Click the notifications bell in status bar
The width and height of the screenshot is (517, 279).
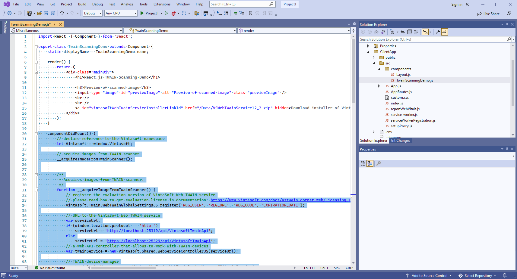pyautogui.click(x=504, y=275)
